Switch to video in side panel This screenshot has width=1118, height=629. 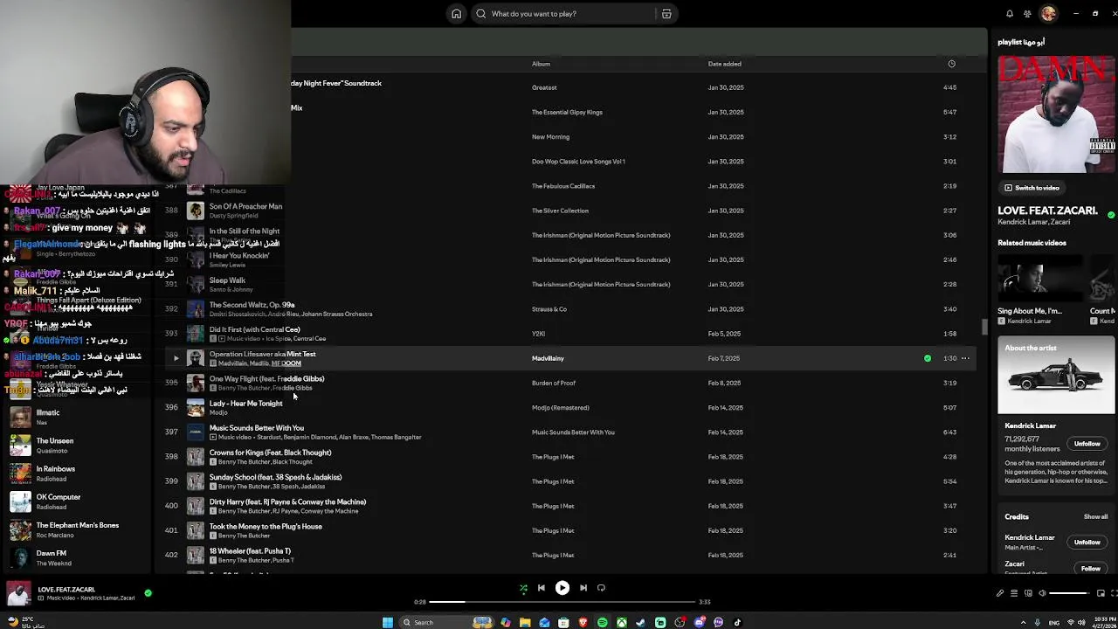coord(1032,188)
